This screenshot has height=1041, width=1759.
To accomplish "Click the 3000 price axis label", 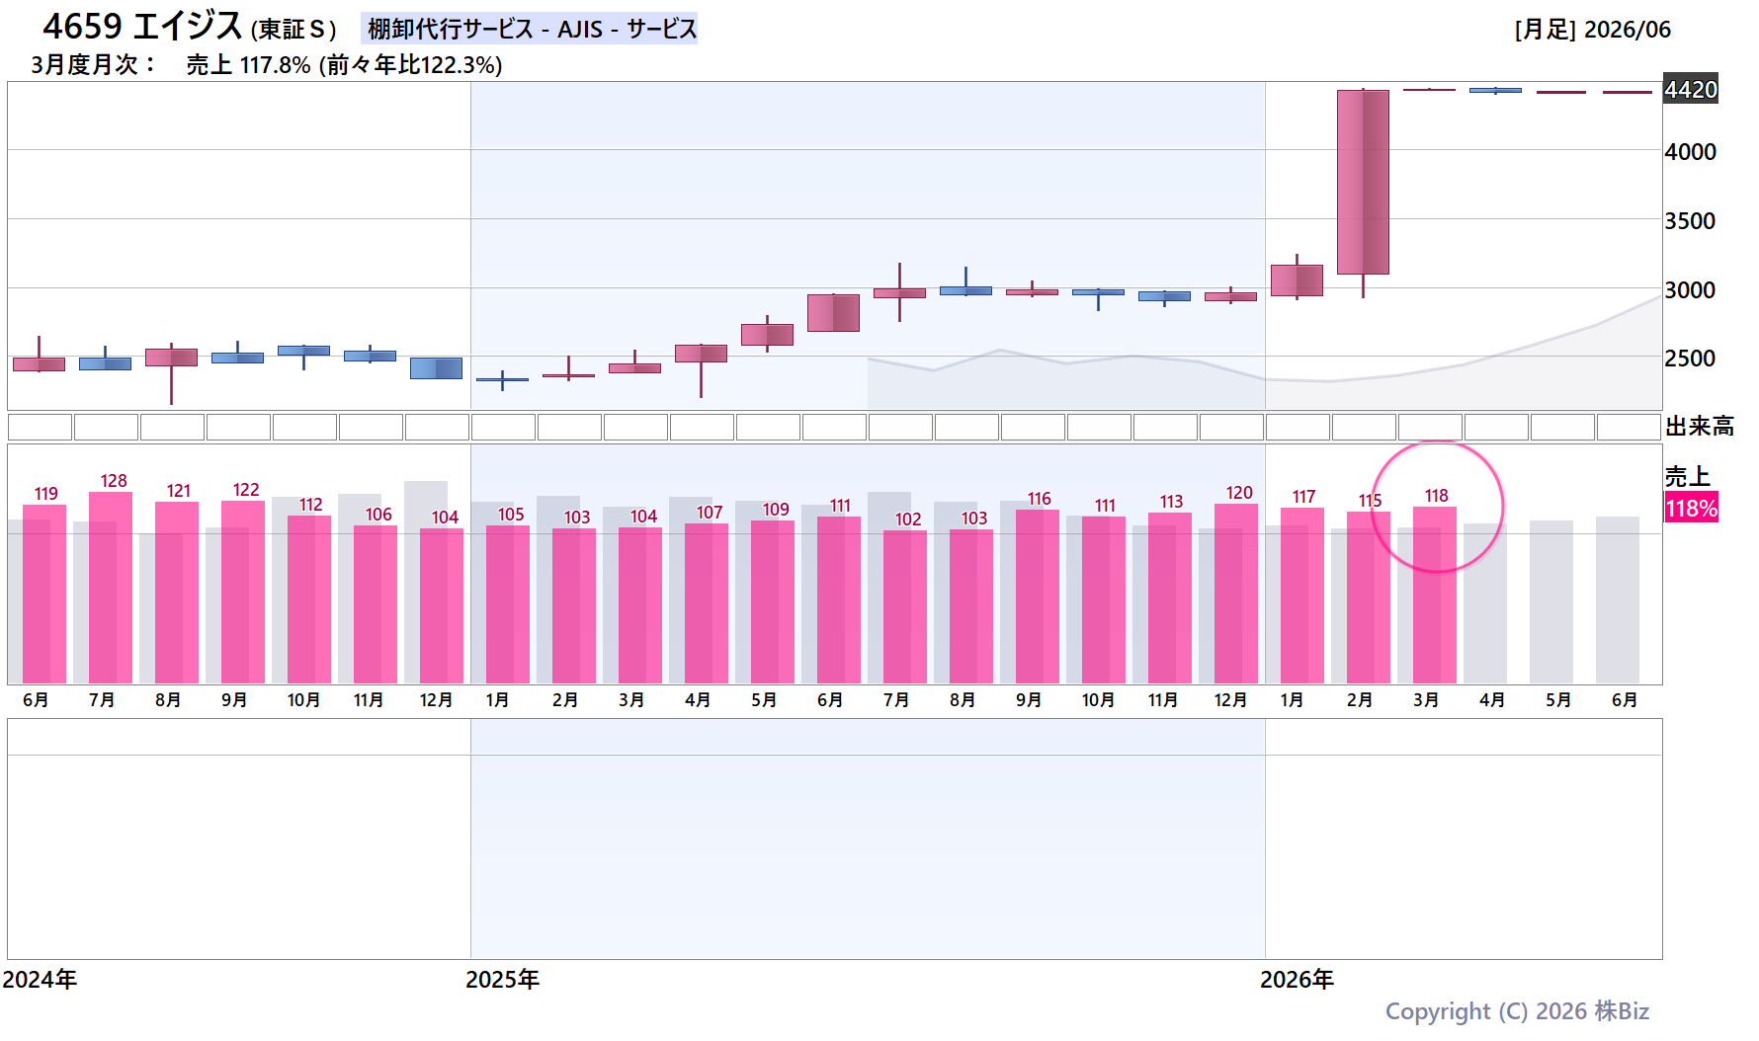I will point(1690,290).
